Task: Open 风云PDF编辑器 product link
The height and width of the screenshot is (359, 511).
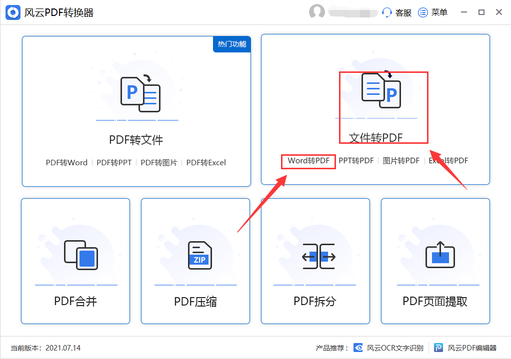Action: coord(472,348)
